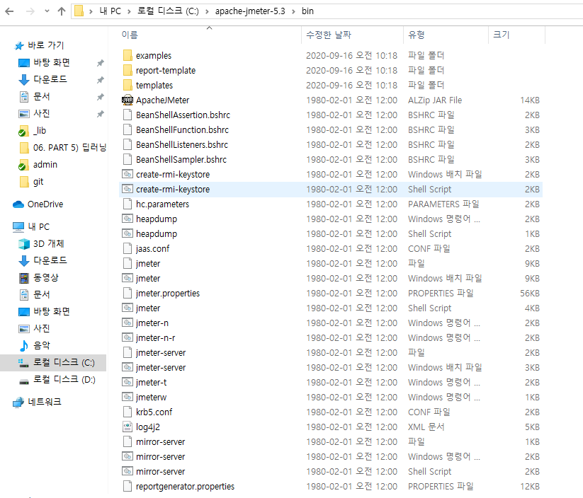Select log4j2 XML document
Viewport: 583px width, 498px height.
[331, 427]
